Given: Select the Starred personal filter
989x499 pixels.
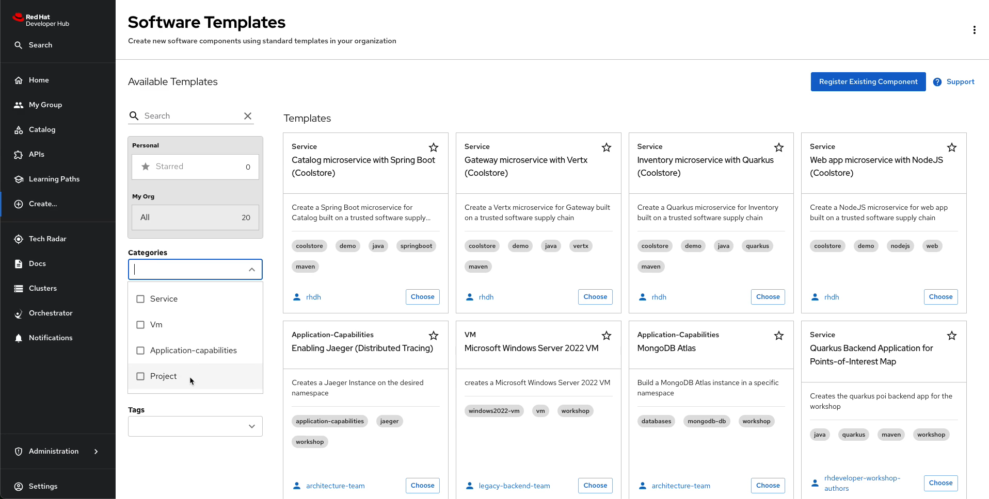Looking at the screenshot, I should 195,167.
